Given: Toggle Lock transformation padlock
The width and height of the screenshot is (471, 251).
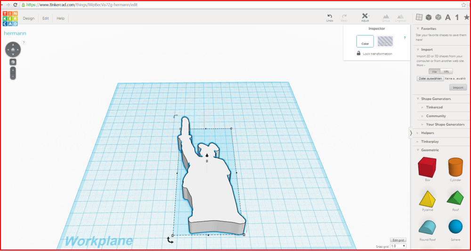Looking at the screenshot, I should 358,54.
